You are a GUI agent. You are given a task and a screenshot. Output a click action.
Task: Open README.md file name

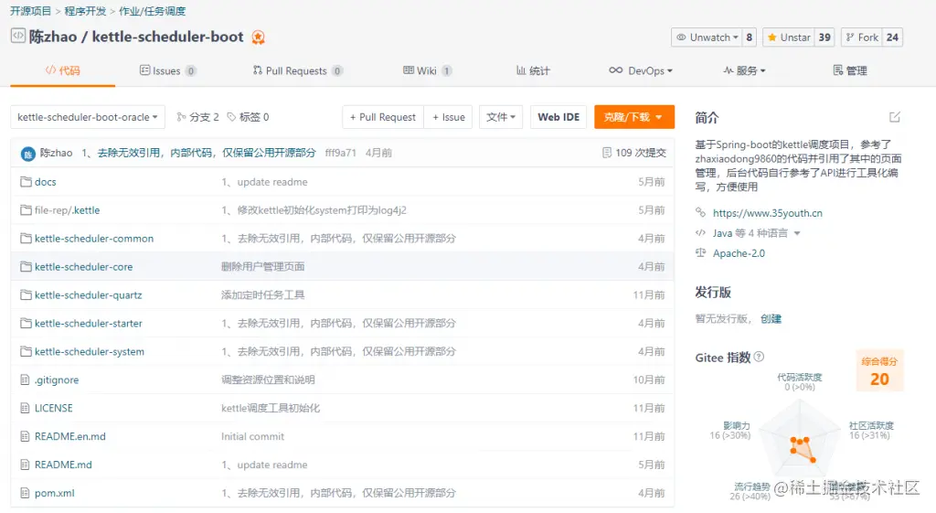tap(63, 465)
